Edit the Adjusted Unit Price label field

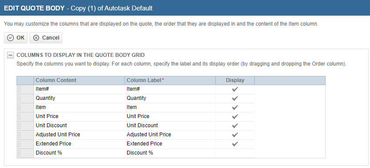point(170,135)
